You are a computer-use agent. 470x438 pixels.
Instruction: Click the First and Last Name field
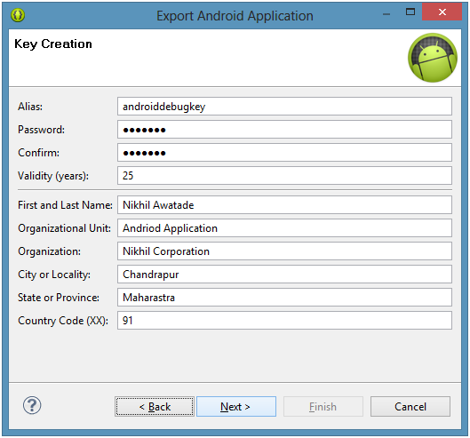click(284, 204)
